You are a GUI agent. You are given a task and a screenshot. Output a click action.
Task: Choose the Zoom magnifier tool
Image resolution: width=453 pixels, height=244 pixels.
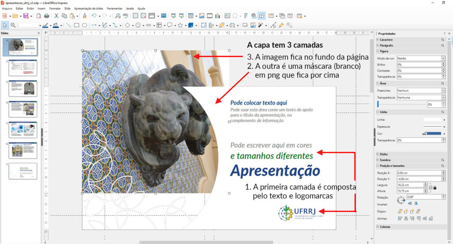(x=13, y=25)
